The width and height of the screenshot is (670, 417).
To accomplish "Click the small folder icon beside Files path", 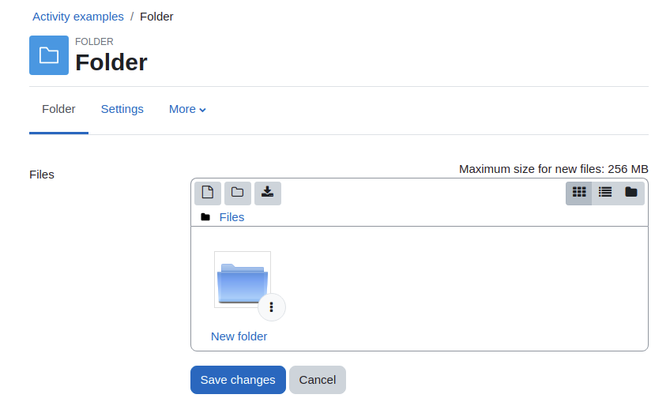I will click(205, 217).
